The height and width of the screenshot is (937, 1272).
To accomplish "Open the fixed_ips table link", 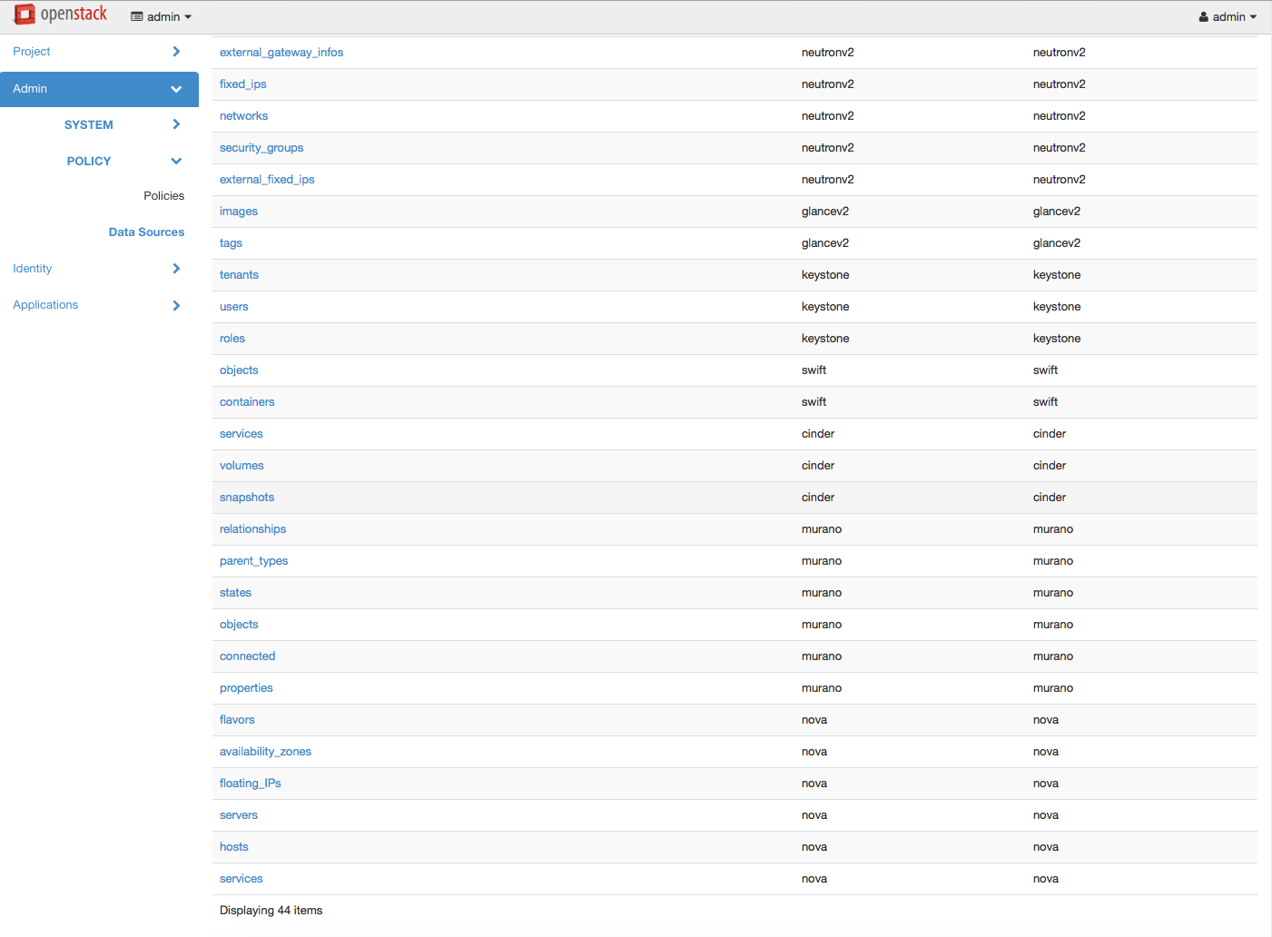I will point(243,84).
